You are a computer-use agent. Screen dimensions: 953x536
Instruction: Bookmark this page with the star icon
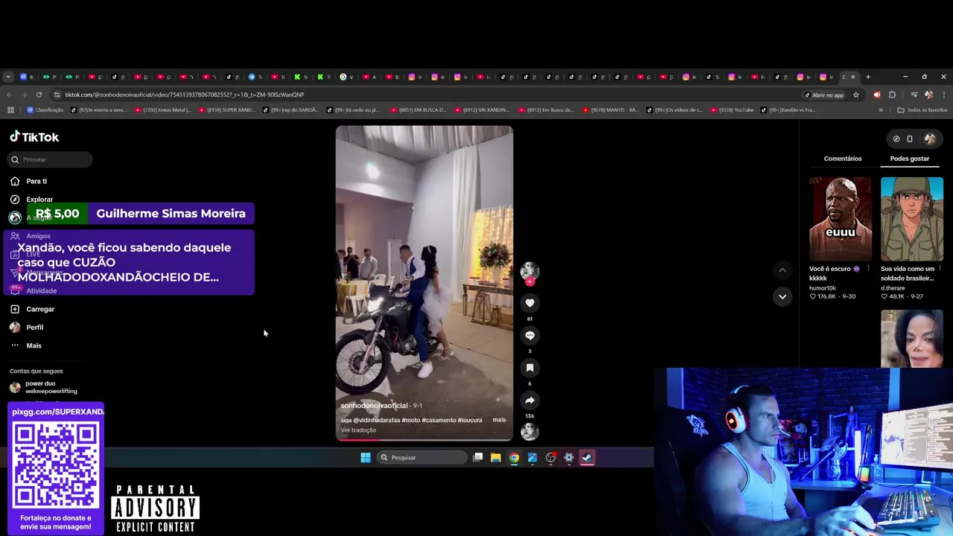click(x=856, y=95)
